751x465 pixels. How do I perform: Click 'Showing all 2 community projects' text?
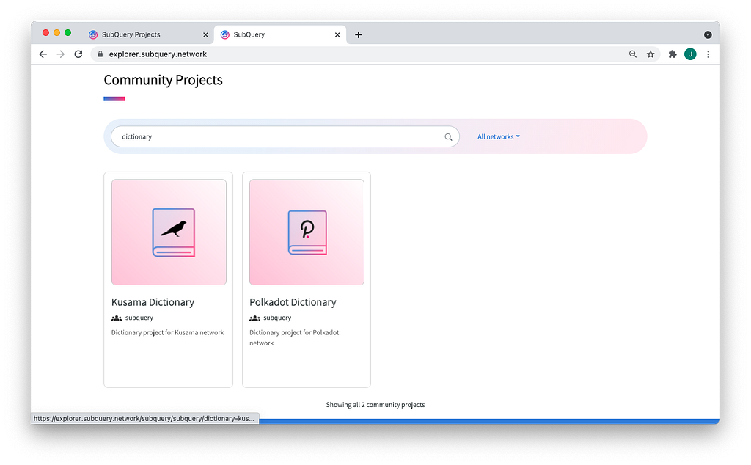(375, 405)
